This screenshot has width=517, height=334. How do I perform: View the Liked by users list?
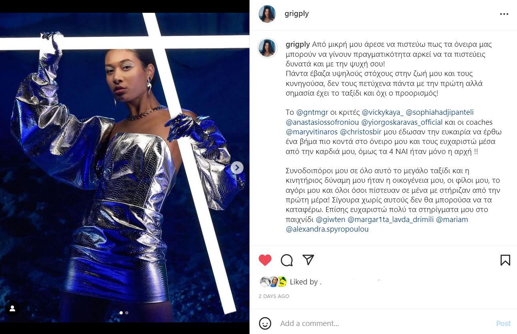[305, 282]
